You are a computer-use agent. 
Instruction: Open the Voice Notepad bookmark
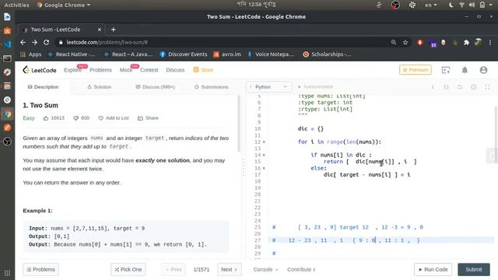[271, 54]
